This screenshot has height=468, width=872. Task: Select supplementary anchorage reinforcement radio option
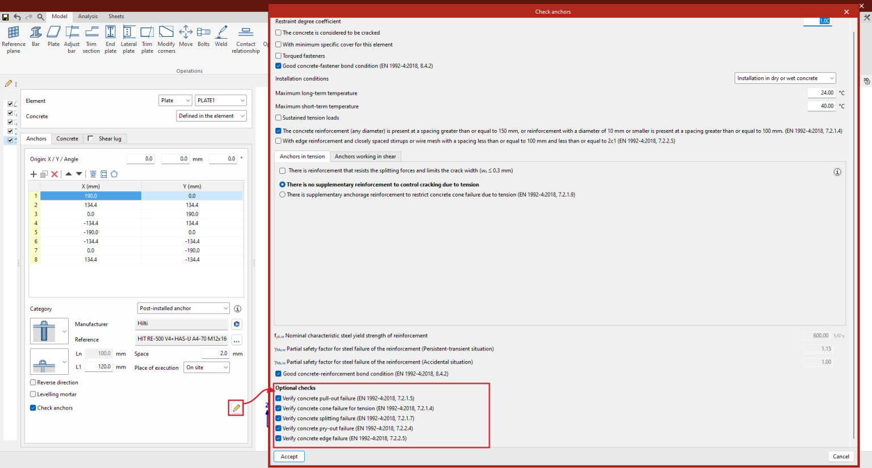(282, 194)
